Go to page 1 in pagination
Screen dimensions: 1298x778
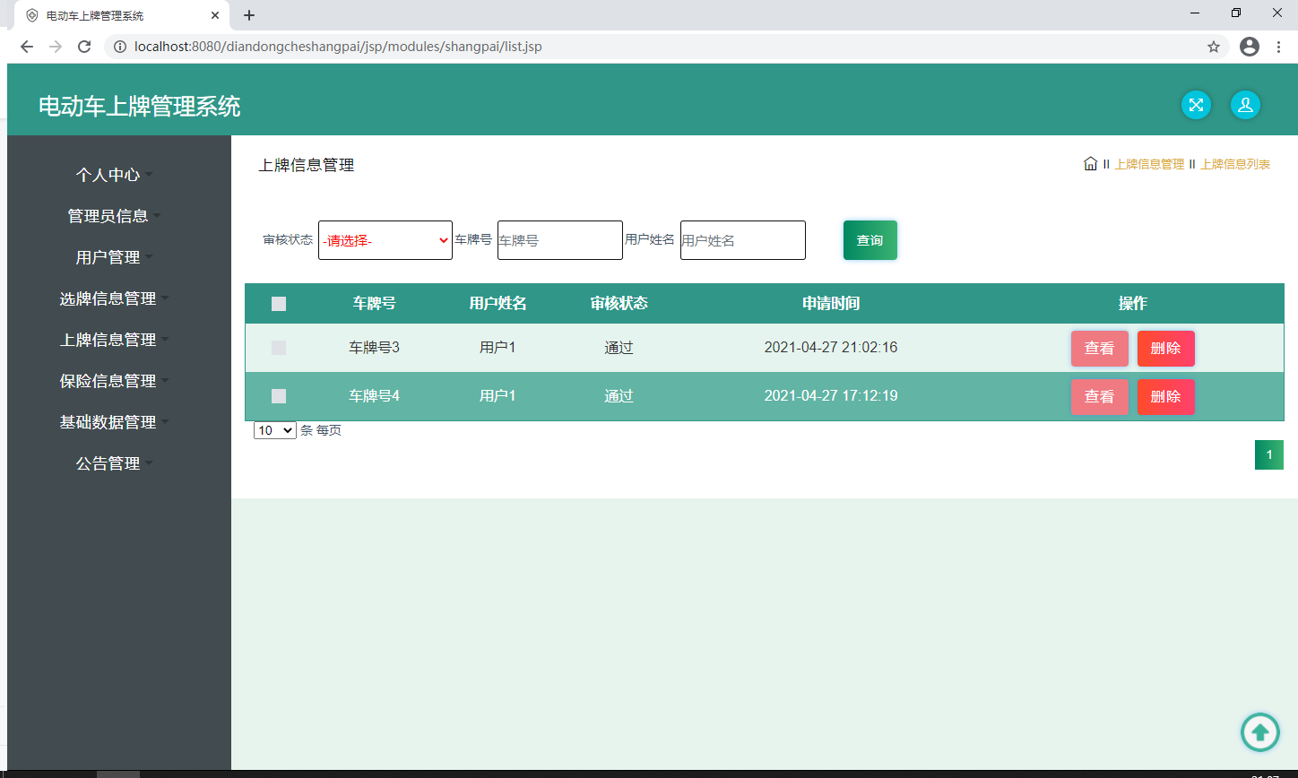(1269, 455)
